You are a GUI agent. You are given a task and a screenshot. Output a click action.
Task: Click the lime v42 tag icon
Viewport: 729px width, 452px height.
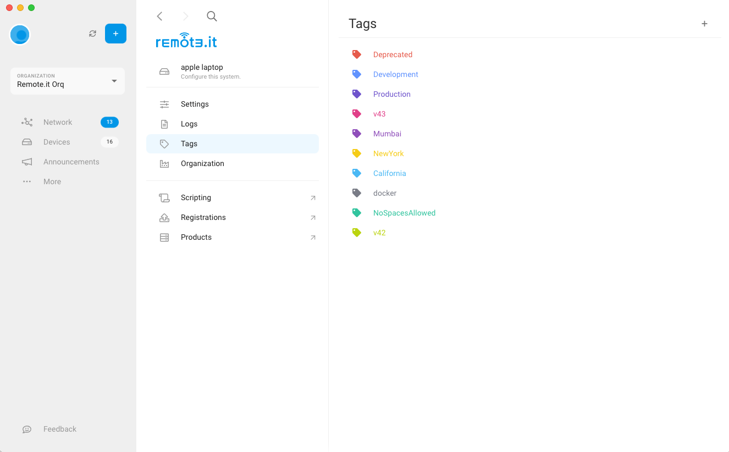click(x=357, y=233)
